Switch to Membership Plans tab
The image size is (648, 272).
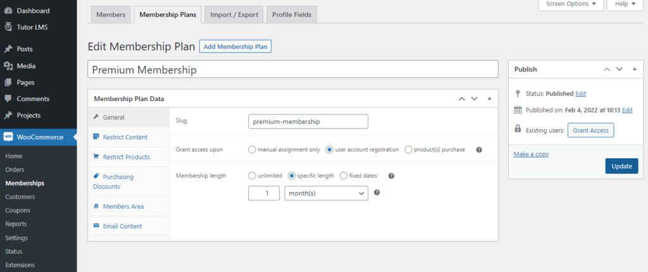168,15
